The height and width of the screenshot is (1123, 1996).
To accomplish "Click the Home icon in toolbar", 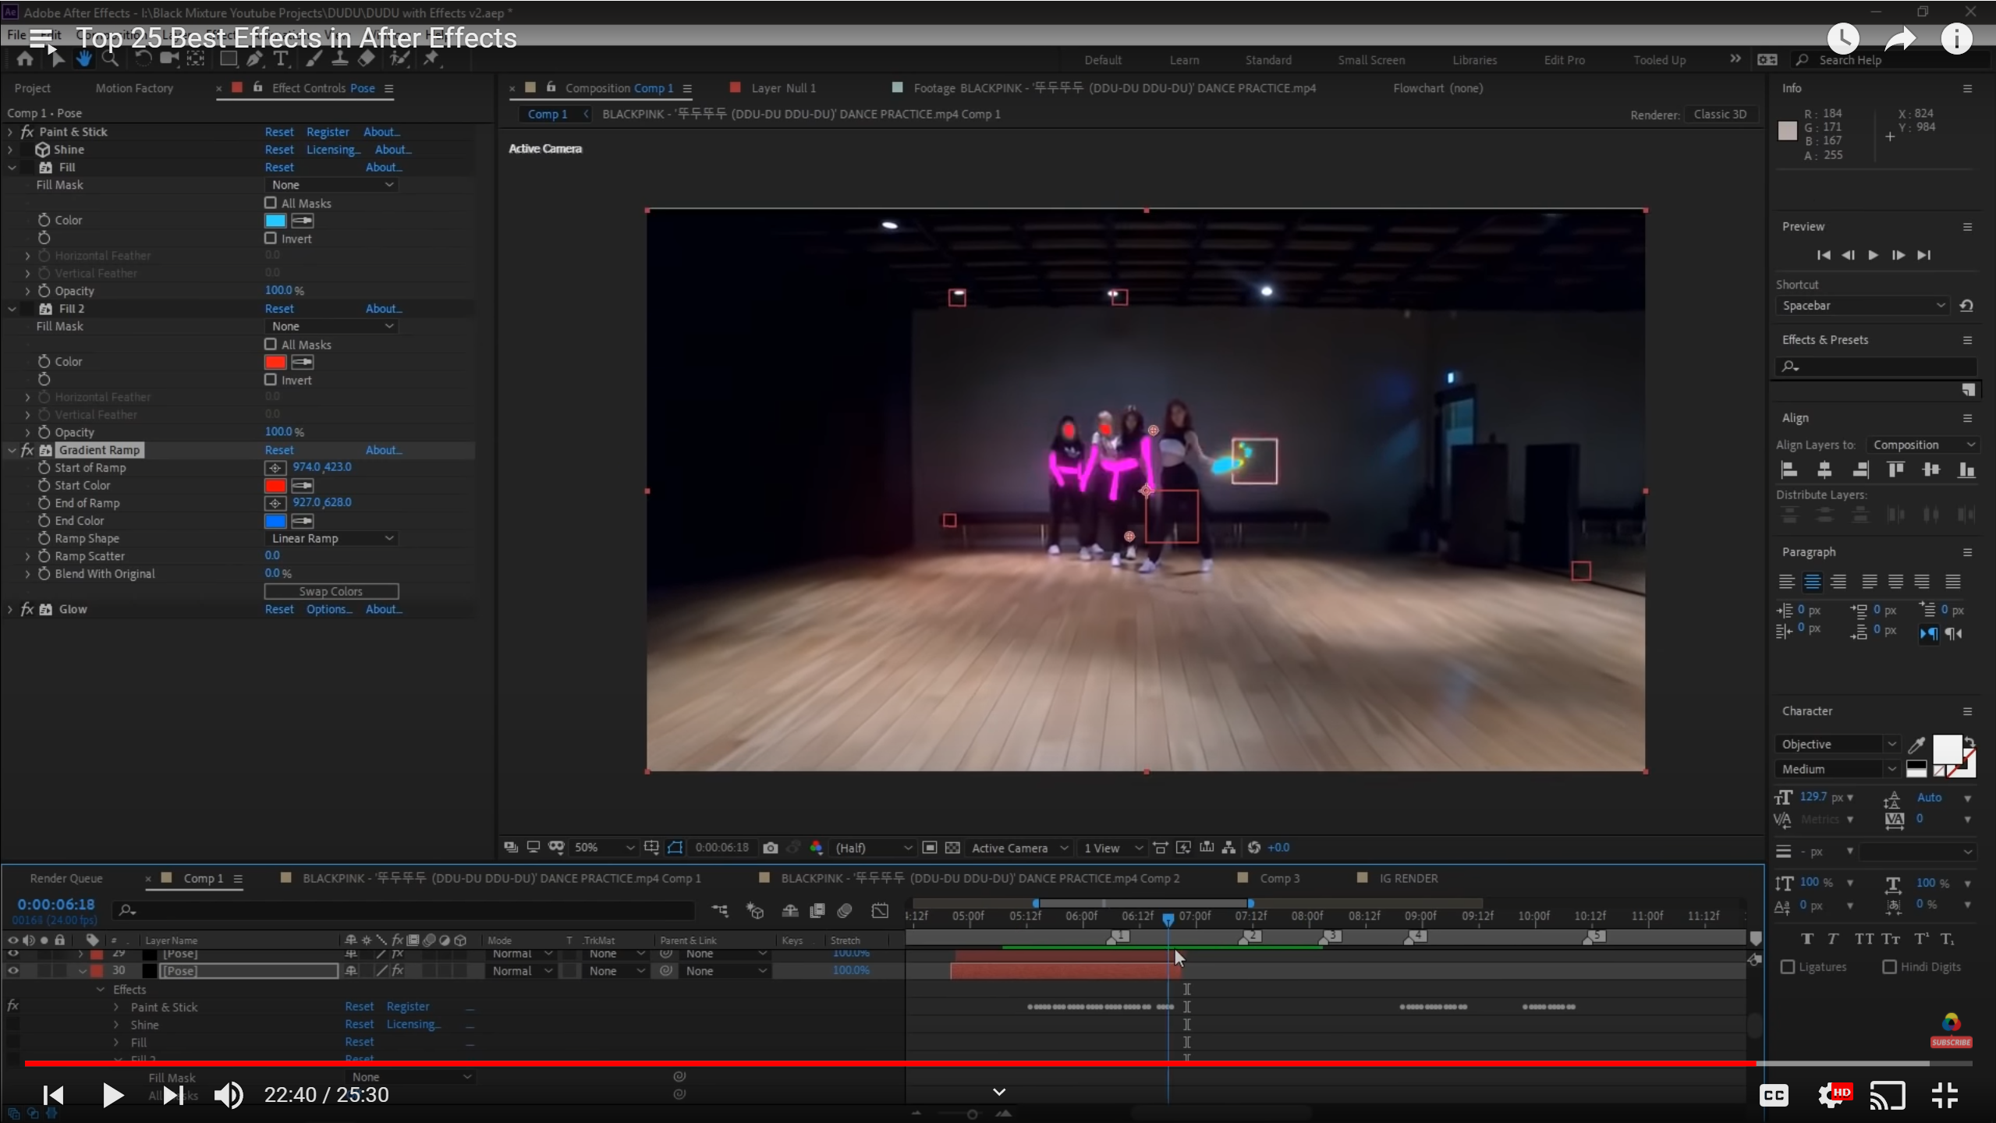I will [25, 58].
